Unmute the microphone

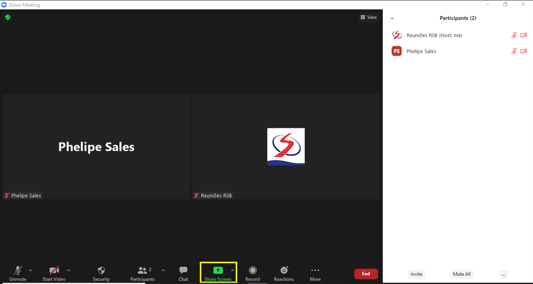(x=17, y=271)
